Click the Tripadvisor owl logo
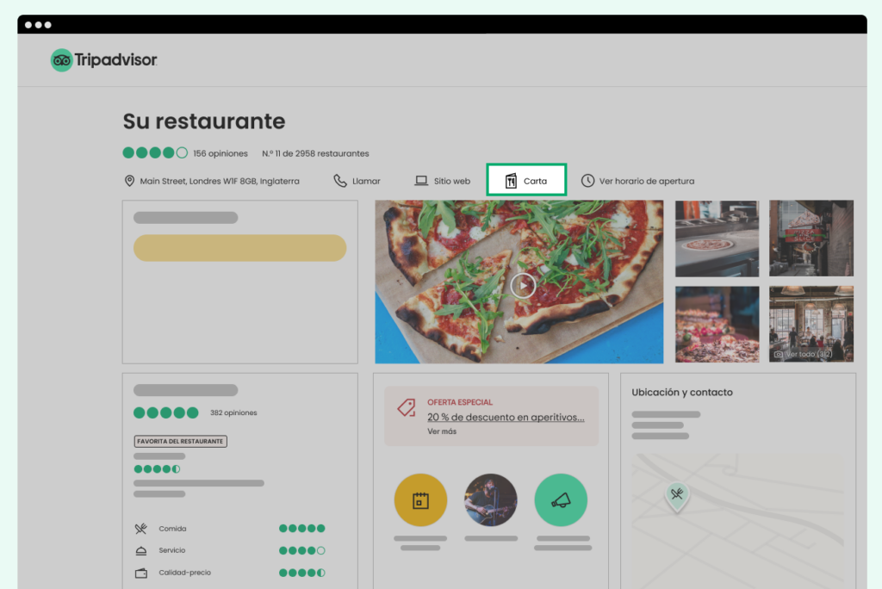882x589 pixels. (61, 60)
